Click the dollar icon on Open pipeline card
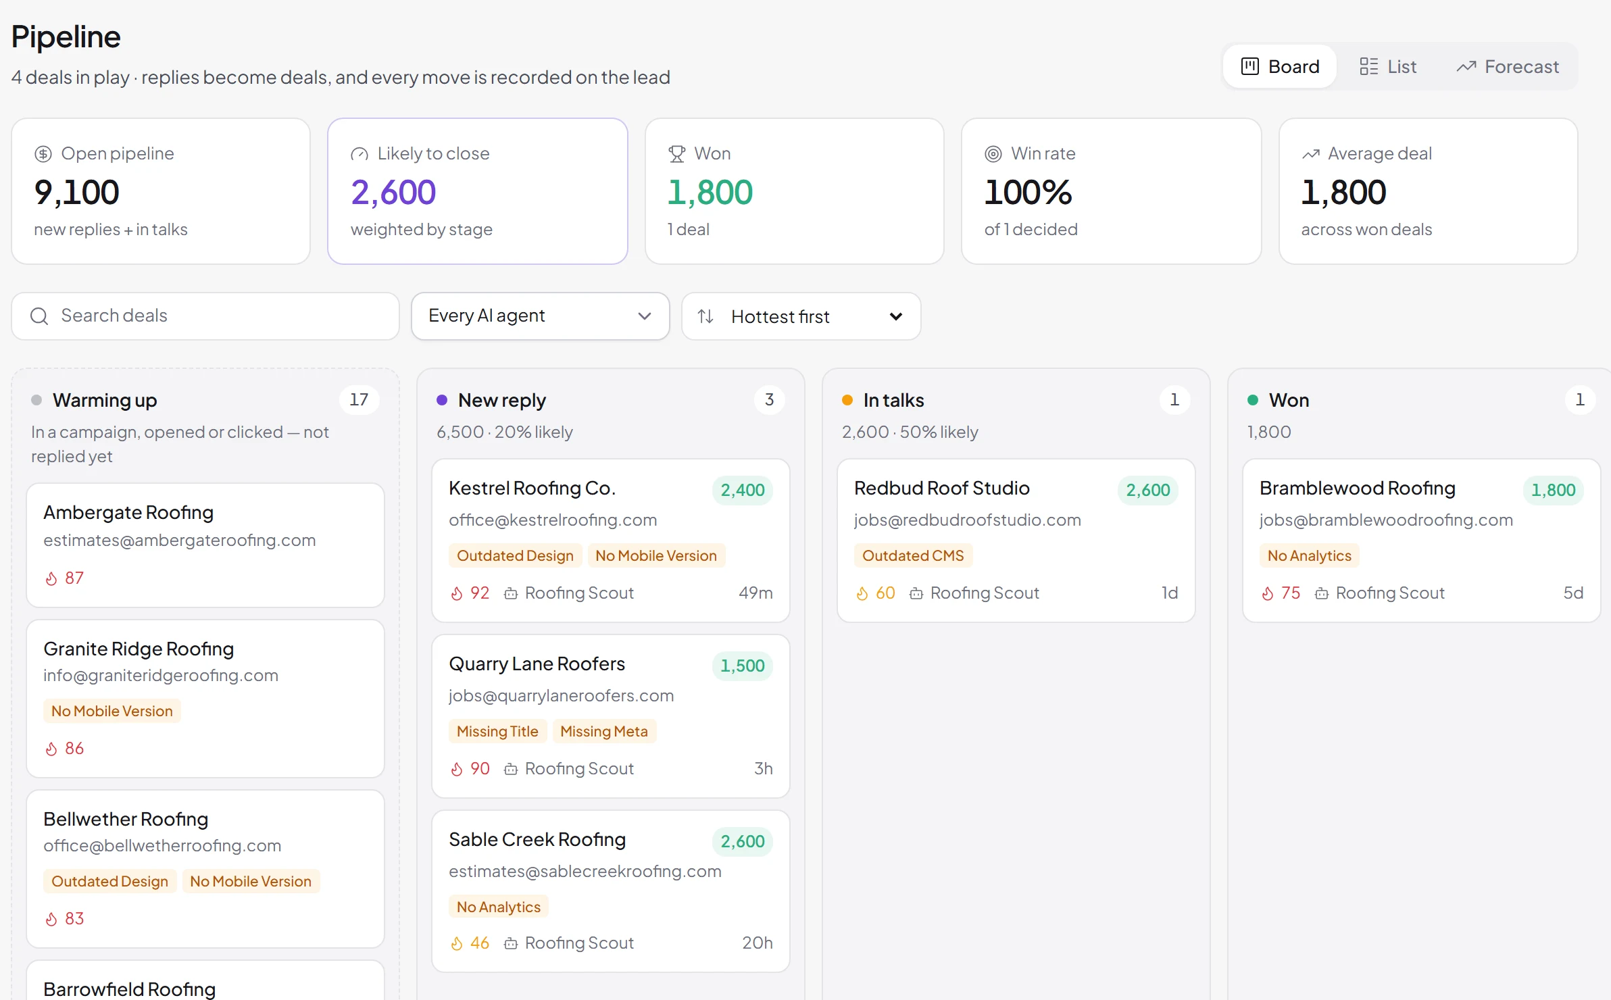This screenshot has width=1611, height=1000. click(x=43, y=154)
